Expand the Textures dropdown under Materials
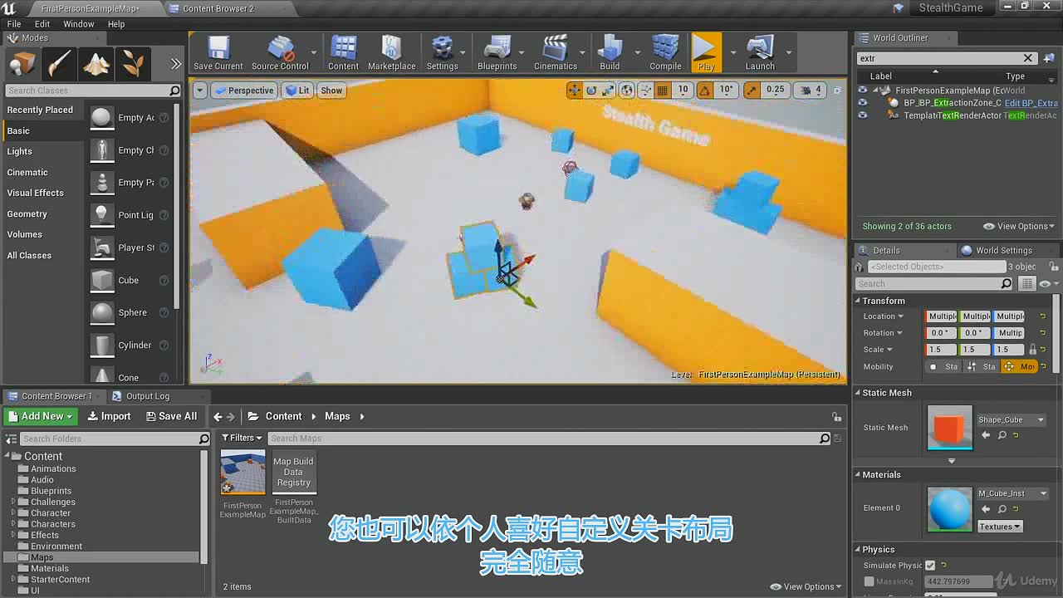This screenshot has width=1063, height=598. point(1000,527)
